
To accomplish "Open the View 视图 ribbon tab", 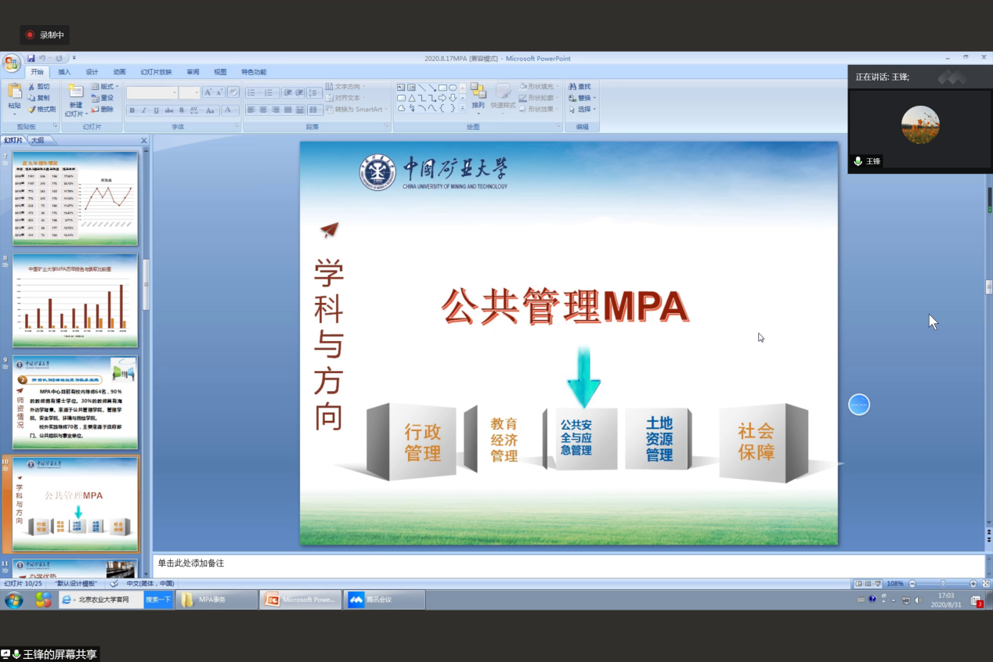I will click(x=220, y=72).
